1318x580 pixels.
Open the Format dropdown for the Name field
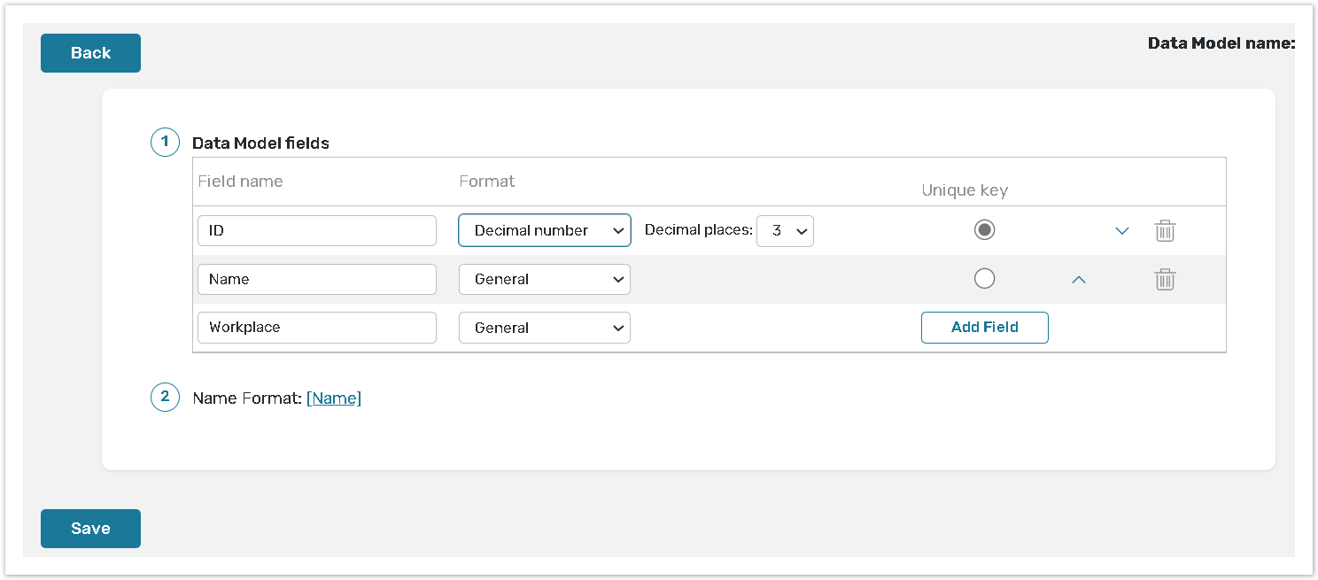point(544,279)
